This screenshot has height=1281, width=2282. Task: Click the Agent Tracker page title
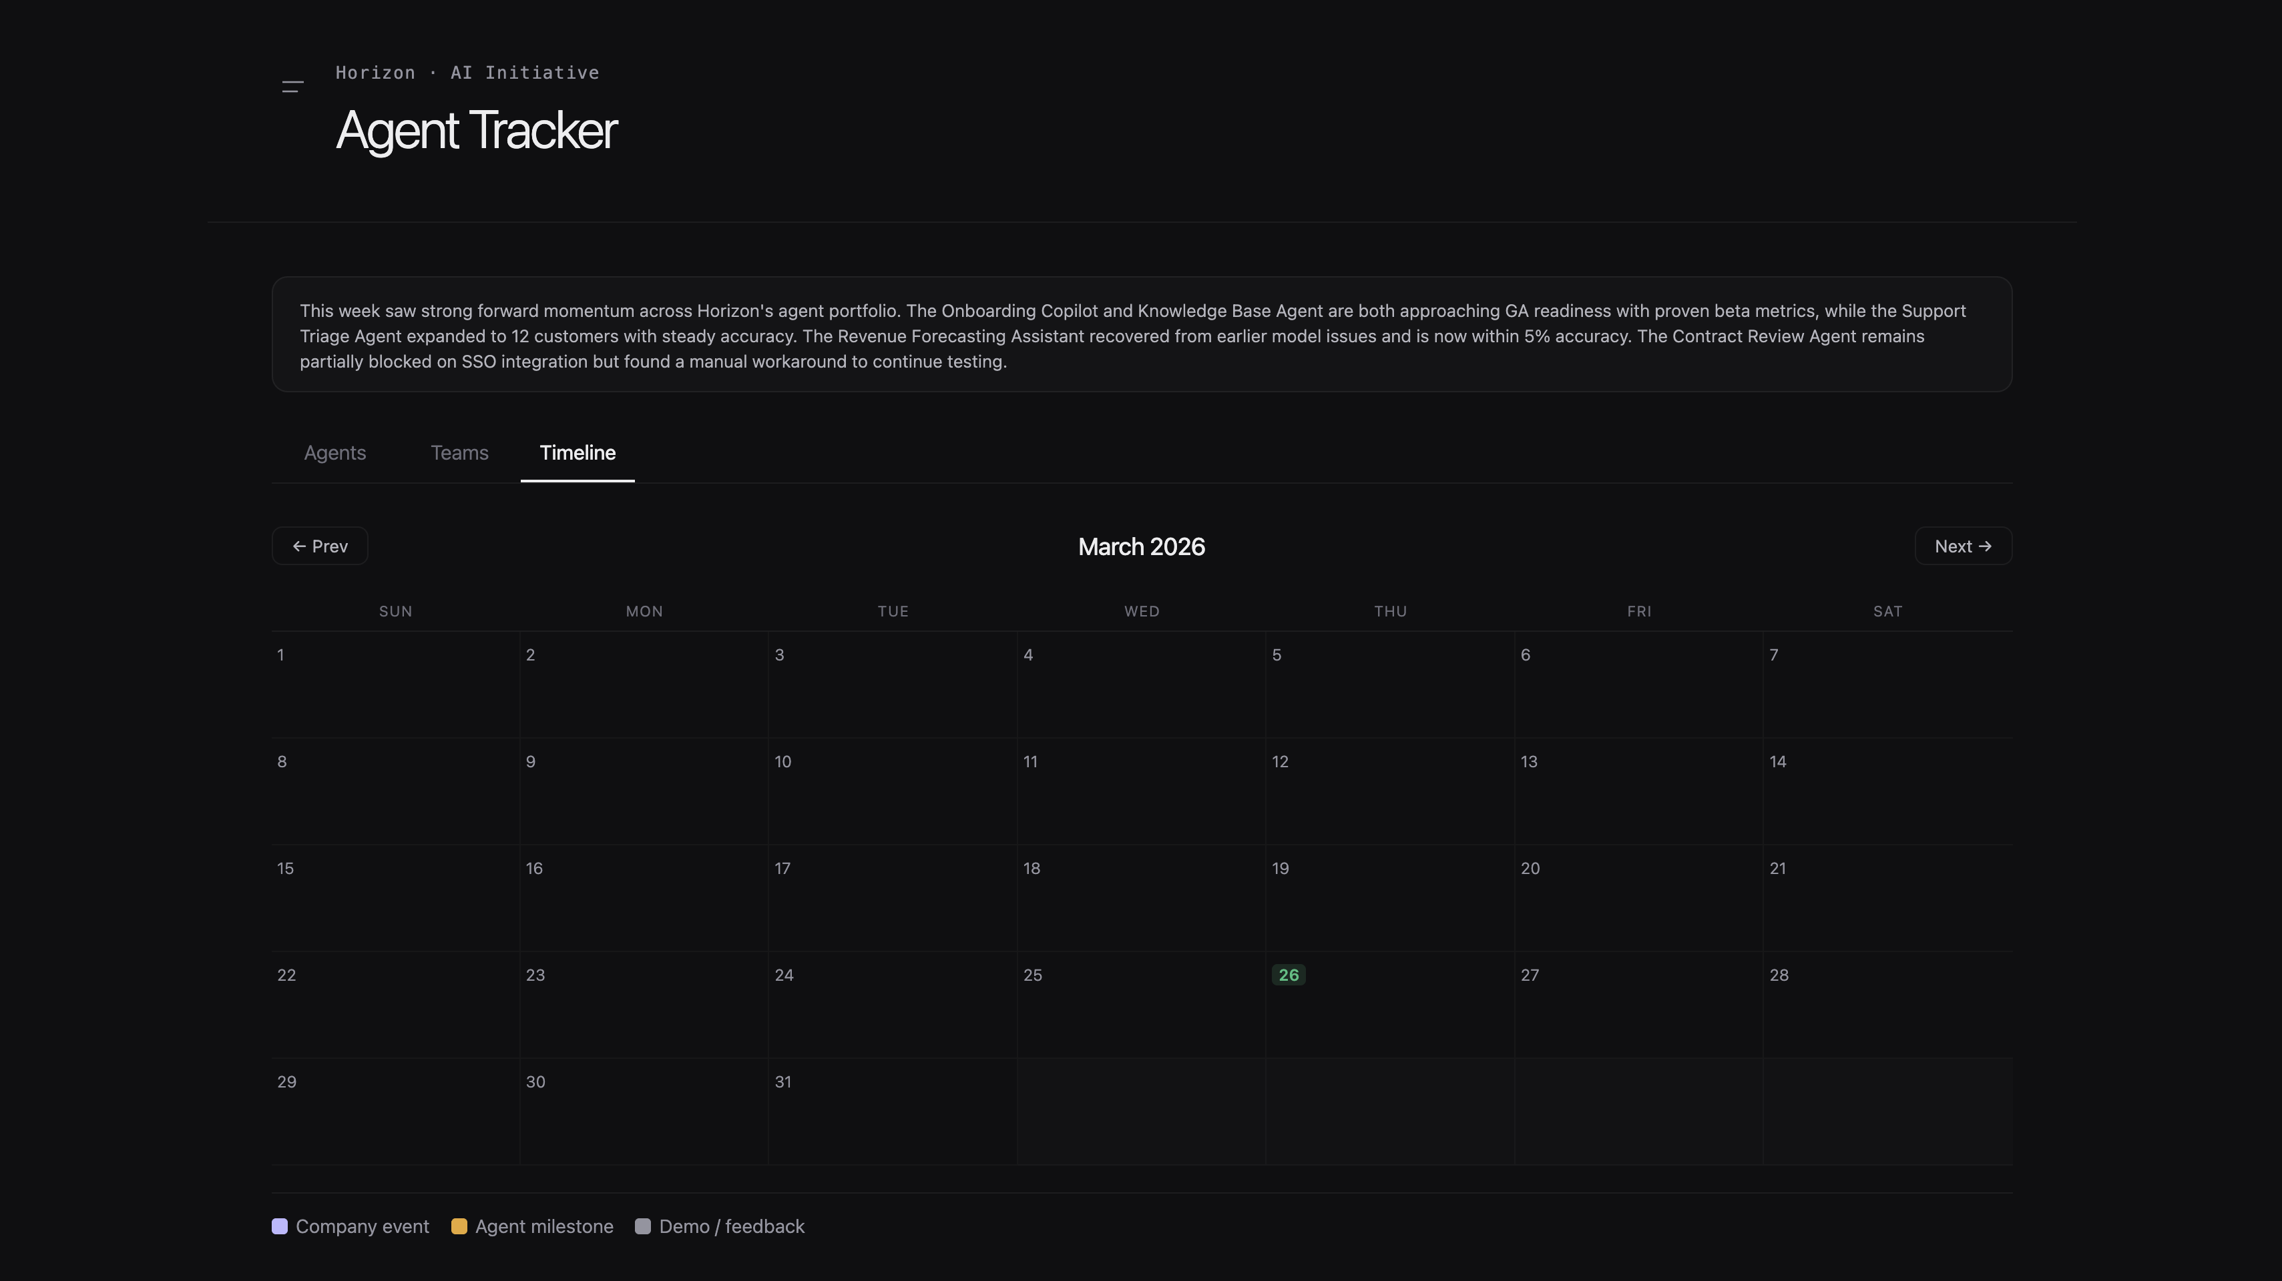click(x=476, y=130)
